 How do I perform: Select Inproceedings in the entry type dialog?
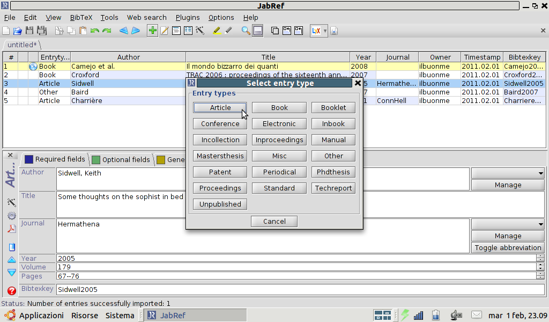point(279,140)
